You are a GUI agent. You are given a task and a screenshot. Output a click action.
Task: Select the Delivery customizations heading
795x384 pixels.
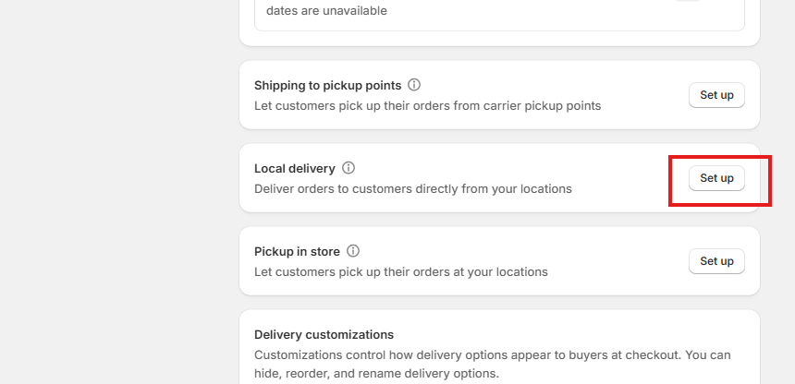pos(324,334)
